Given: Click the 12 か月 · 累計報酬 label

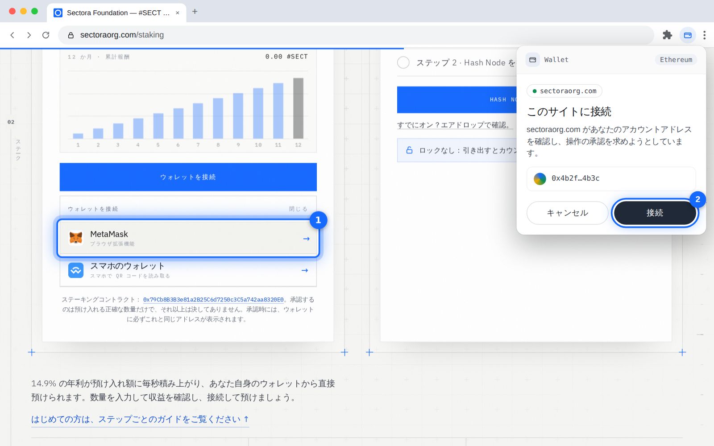Looking at the screenshot, I should tap(99, 57).
